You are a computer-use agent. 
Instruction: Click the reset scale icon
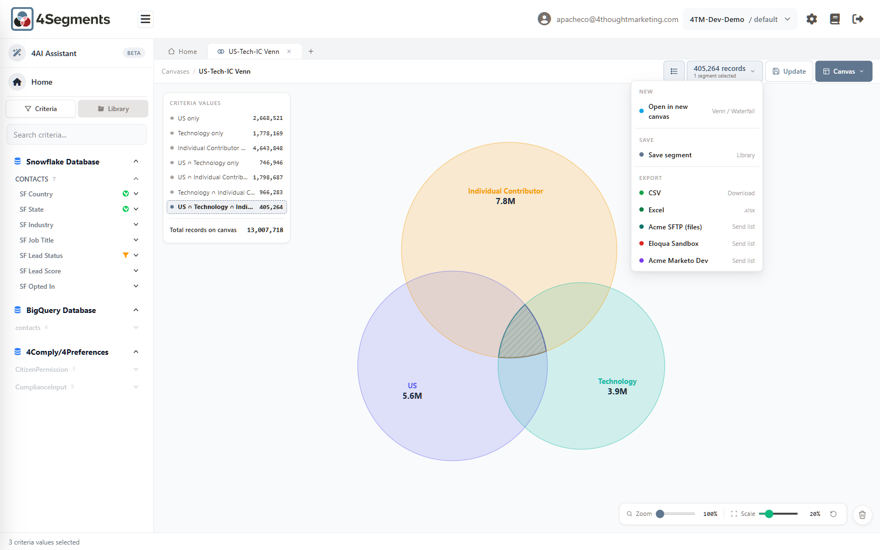pyautogui.click(x=833, y=514)
